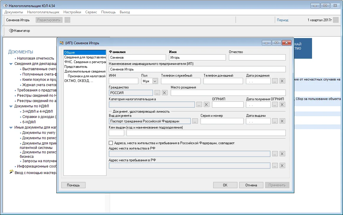Open the Налогоплательщик menu

pyautogui.click(x=43, y=12)
